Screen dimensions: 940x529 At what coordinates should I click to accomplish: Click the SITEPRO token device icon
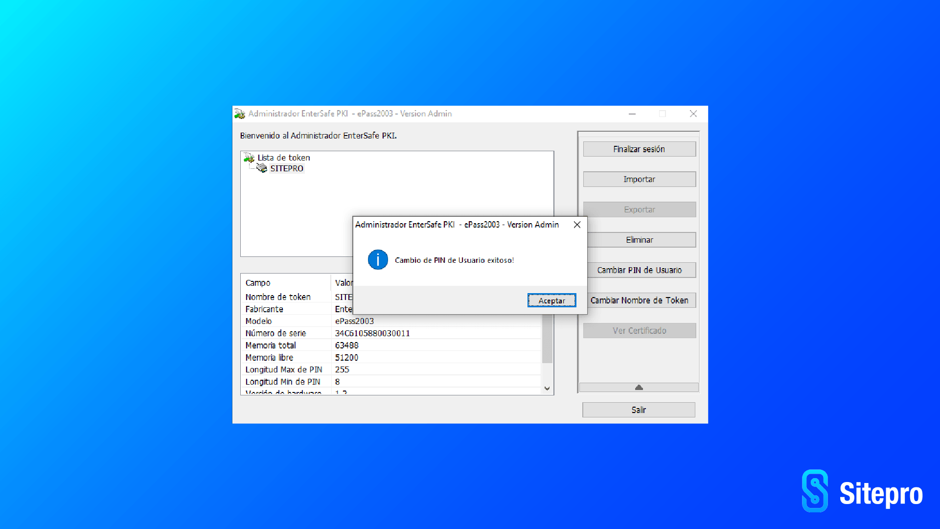262,168
